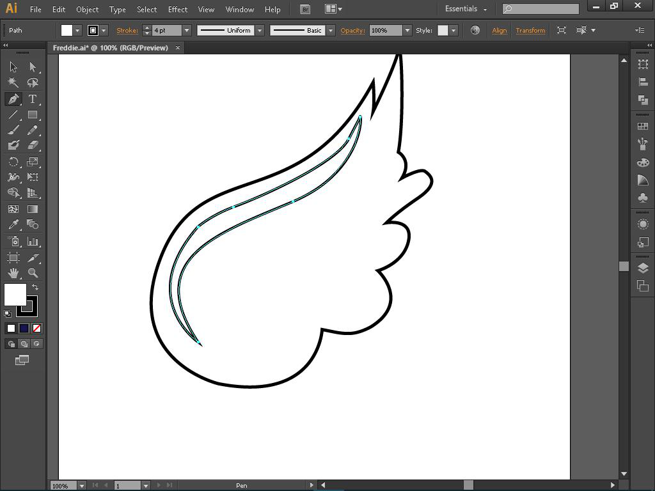Open the Object menu
Viewport: 655px width, 491px height.
[x=87, y=10]
